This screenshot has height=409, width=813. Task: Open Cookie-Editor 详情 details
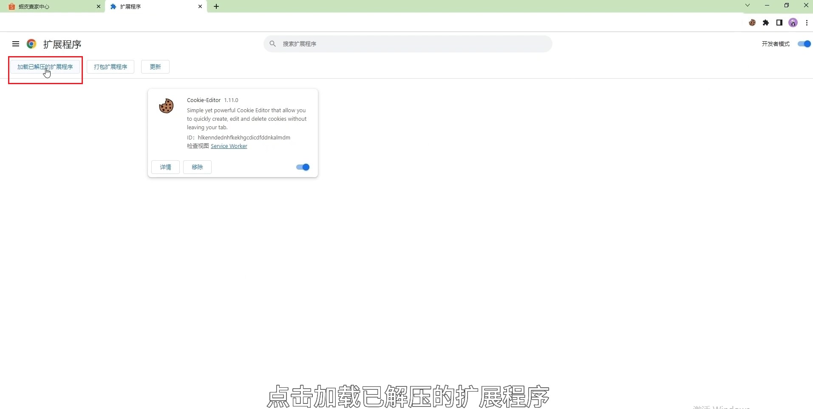(x=165, y=167)
